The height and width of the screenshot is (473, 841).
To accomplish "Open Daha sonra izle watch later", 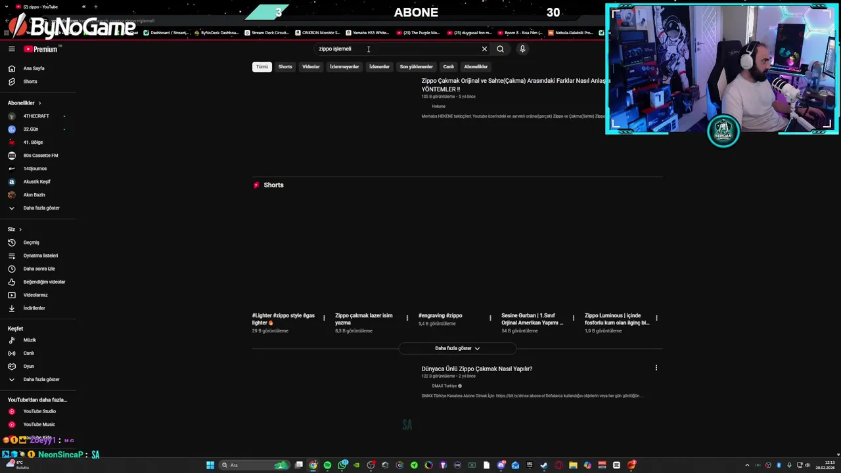I will (x=32, y=269).
